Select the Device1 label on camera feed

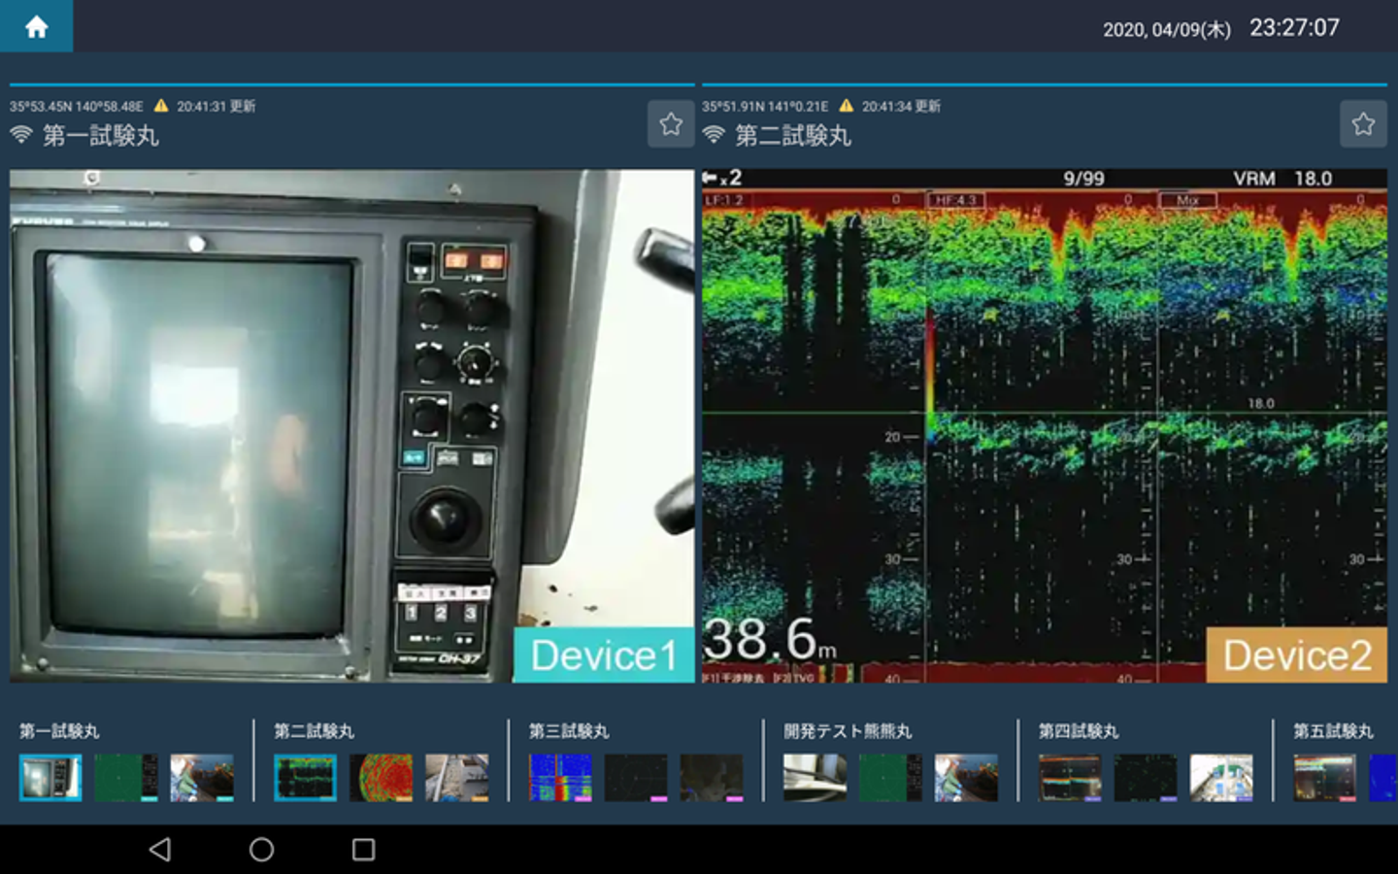[603, 655]
